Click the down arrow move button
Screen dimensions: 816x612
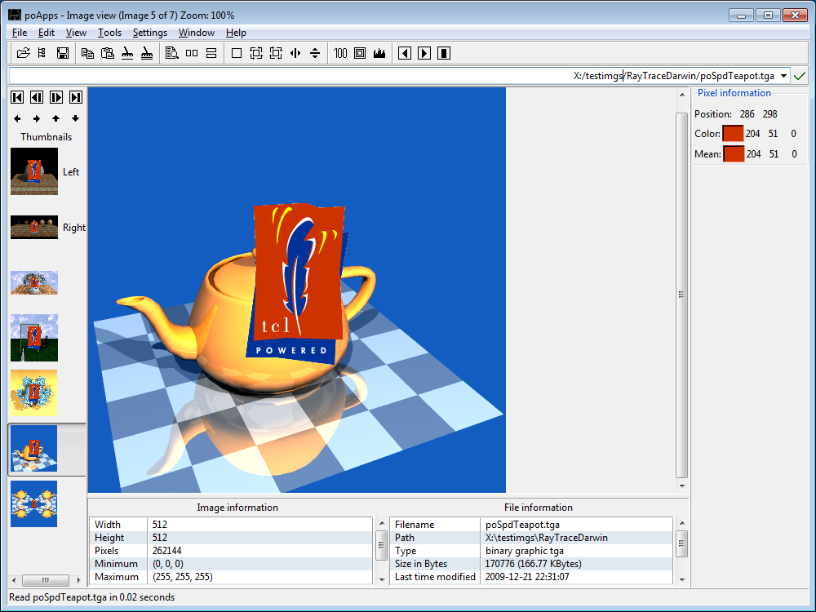coord(75,118)
